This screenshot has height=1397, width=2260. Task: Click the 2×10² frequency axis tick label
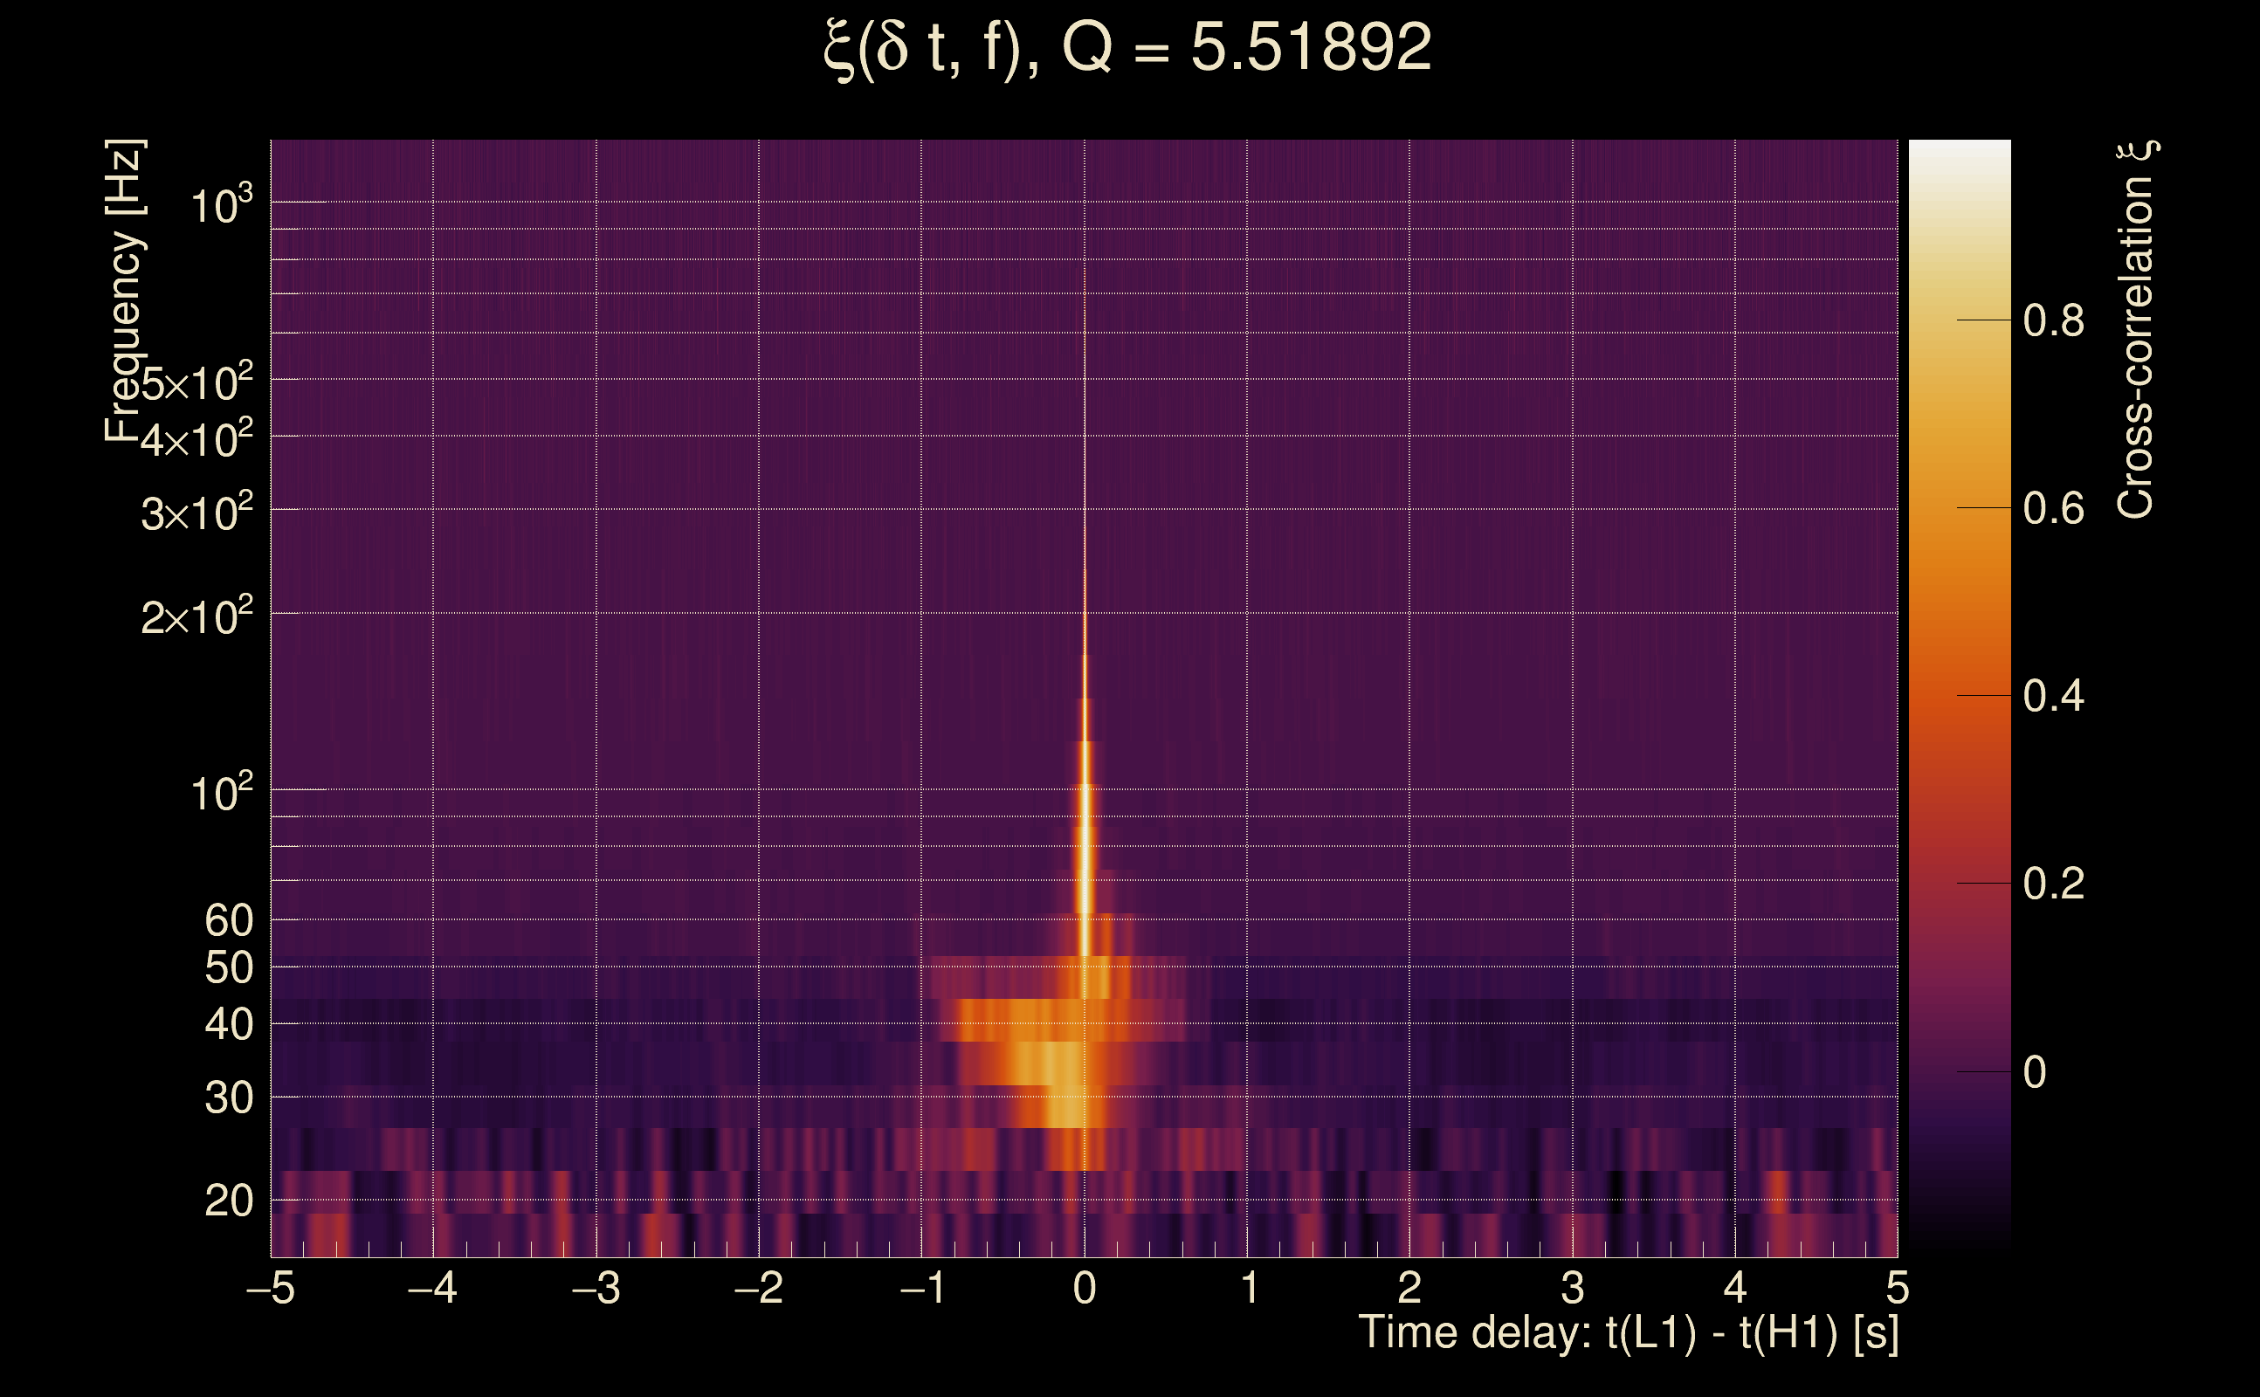pos(196,616)
